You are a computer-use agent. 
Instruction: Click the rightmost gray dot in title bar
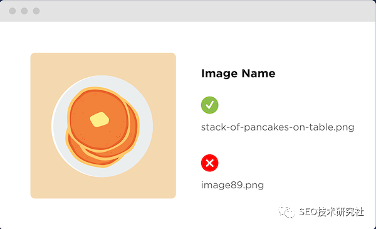coord(36,11)
